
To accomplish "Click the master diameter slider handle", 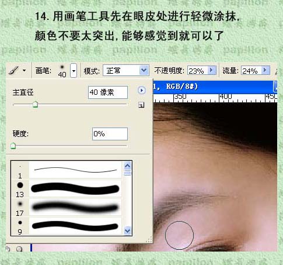I will 35,104.
